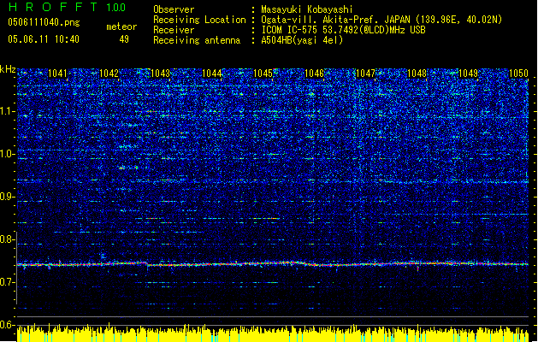The width and height of the screenshot is (538, 342).
Task: Click the 1.1 kHz axis label
Action: 6,111
